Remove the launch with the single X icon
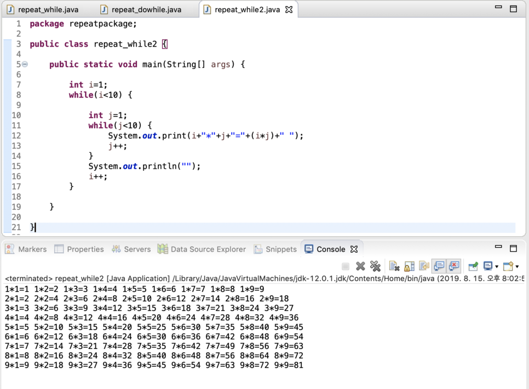Image resolution: width=529 pixels, height=389 pixels. (x=360, y=266)
